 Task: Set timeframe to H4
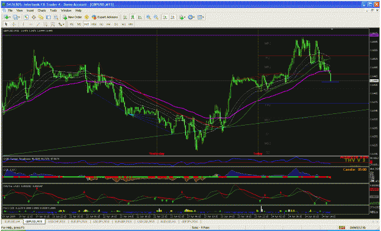pos(109,24)
